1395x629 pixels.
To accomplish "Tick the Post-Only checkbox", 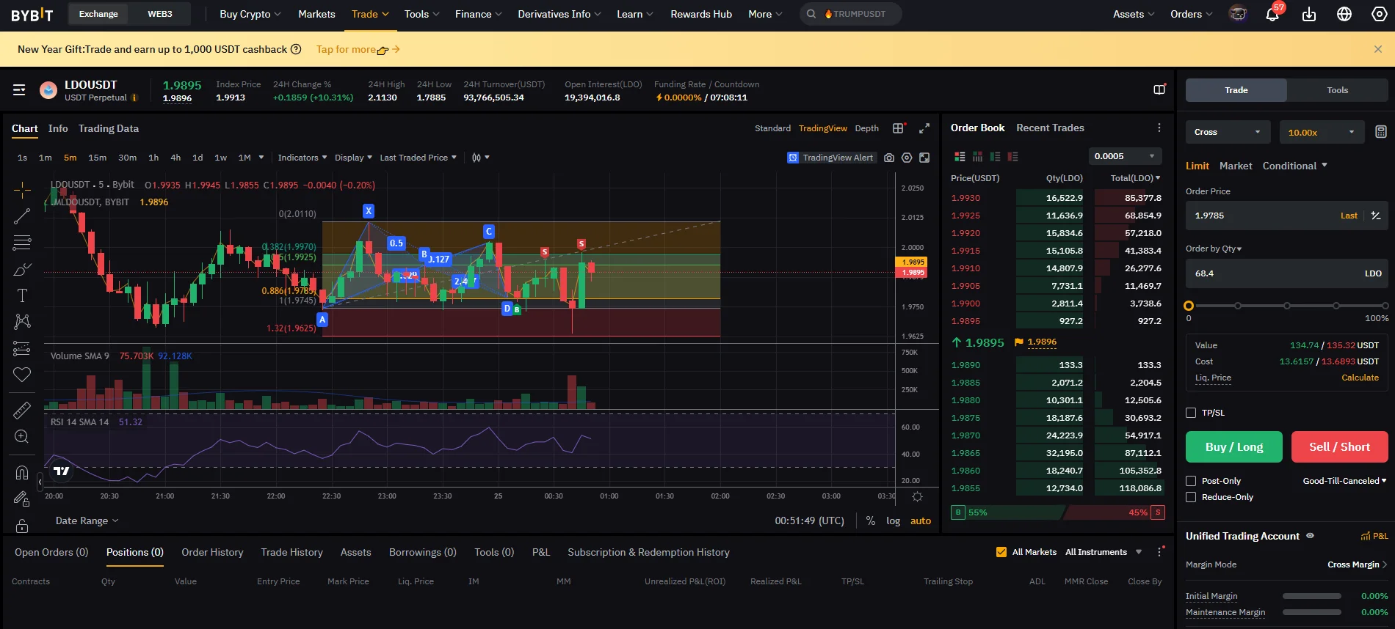I will [x=1191, y=481].
